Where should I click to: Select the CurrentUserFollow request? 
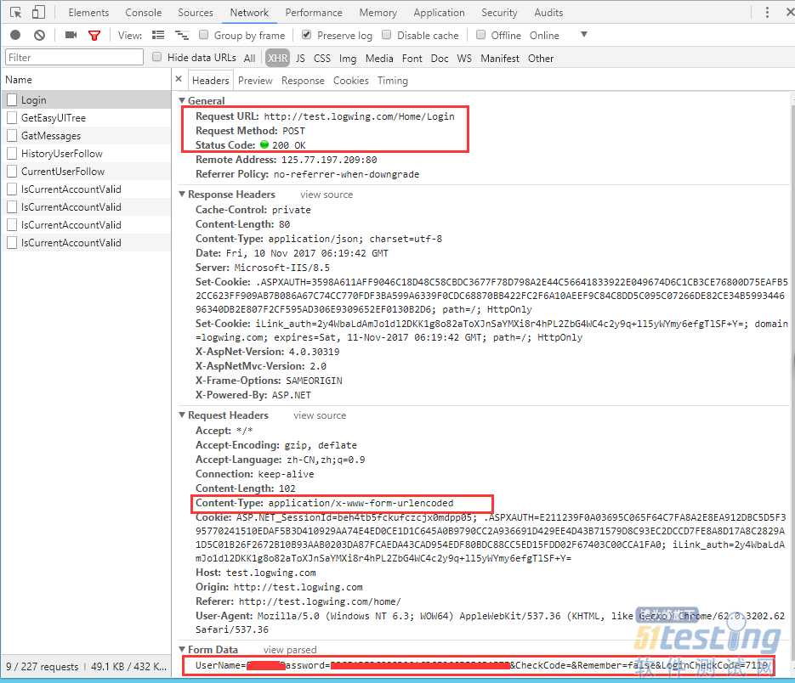point(86,171)
